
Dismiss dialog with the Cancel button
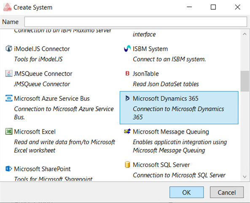(227, 192)
